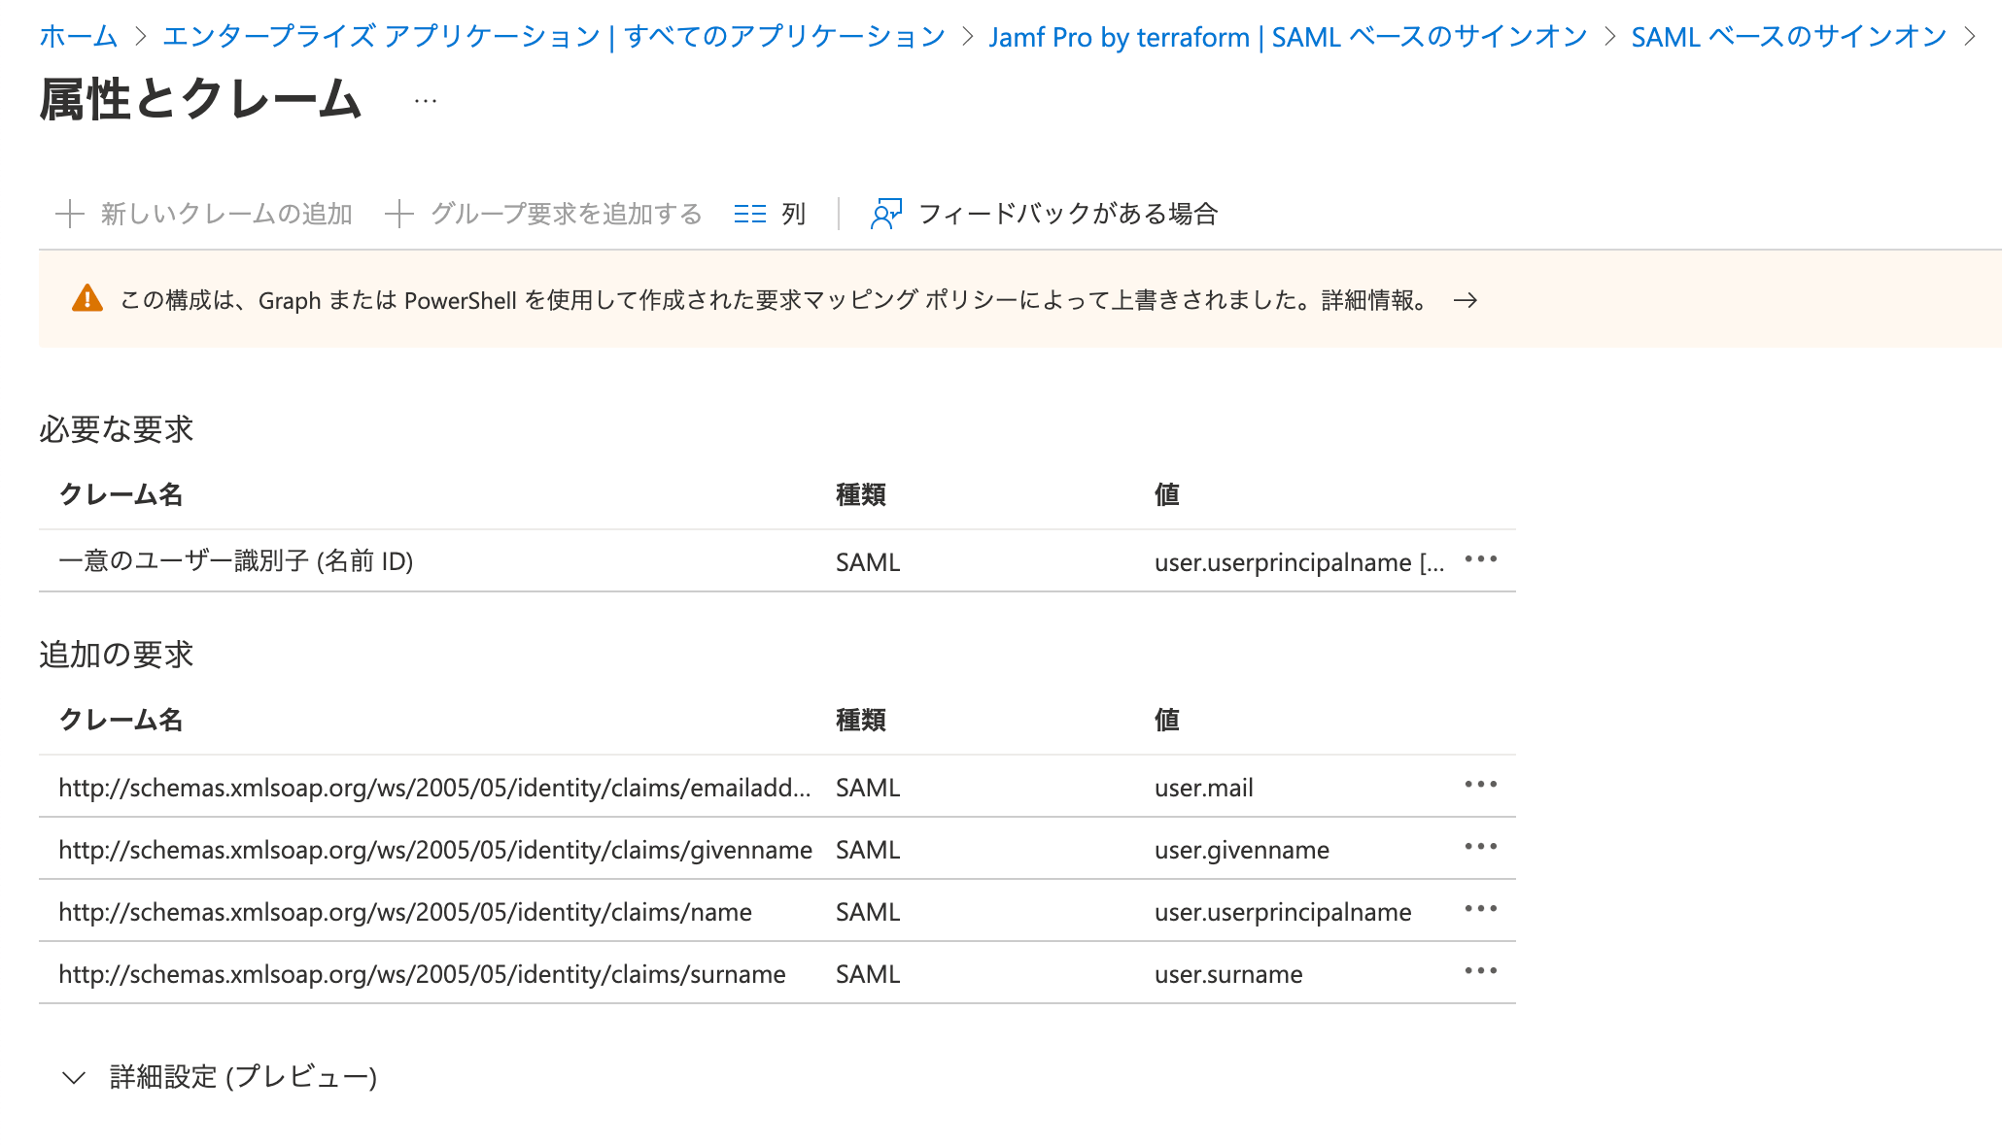The height and width of the screenshot is (1146, 2002).
Task: Click the user.mail value cell
Action: pos(1204,788)
